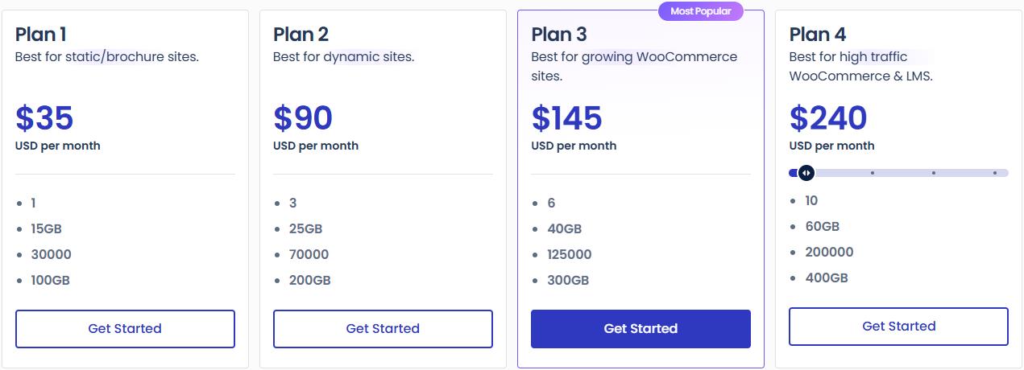1024x370 pixels.
Task: Click Get Started under Plan 2
Action: pos(383,328)
